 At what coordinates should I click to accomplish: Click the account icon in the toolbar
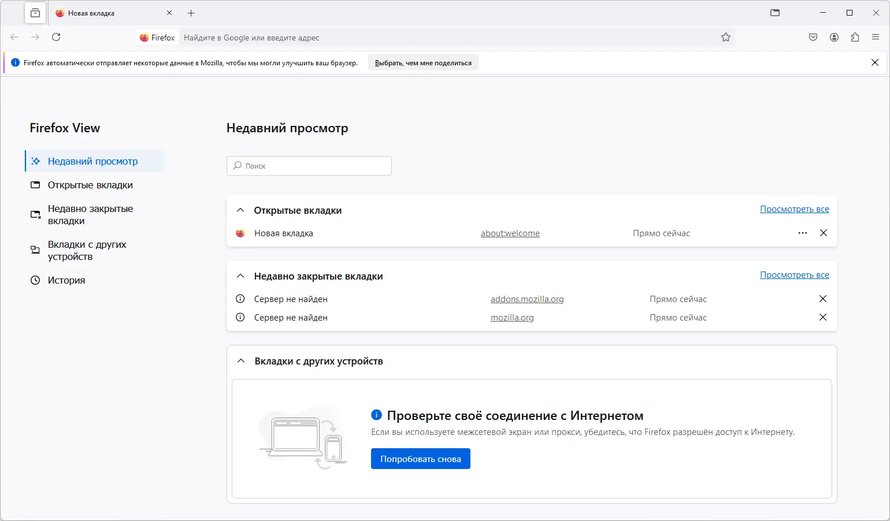pos(834,37)
